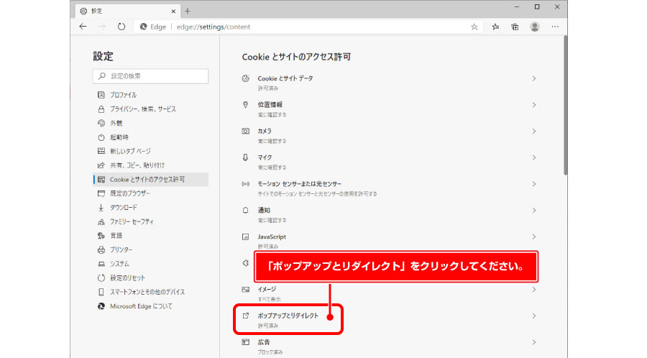Expand the イメージ row chevron
Image resolution: width=647 pixels, height=358 pixels.
coord(534,290)
